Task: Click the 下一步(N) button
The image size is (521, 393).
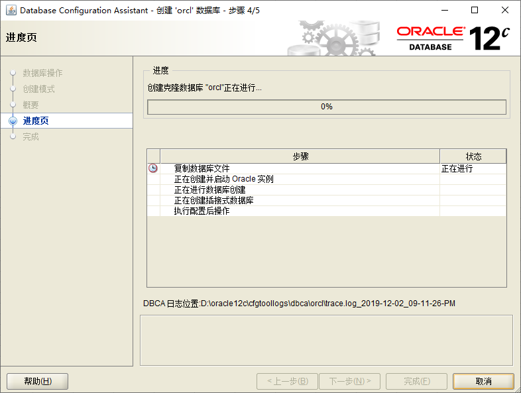Action: [x=349, y=381]
